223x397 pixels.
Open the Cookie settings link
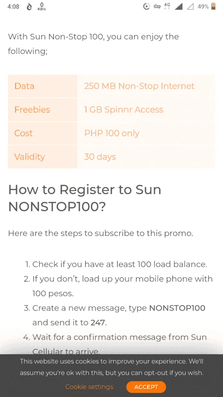coord(89,387)
